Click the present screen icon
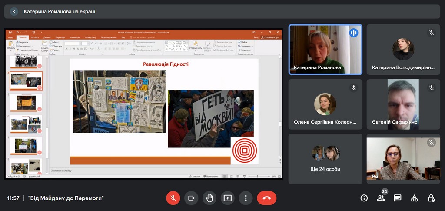This screenshot has height=211, width=445. click(x=228, y=198)
